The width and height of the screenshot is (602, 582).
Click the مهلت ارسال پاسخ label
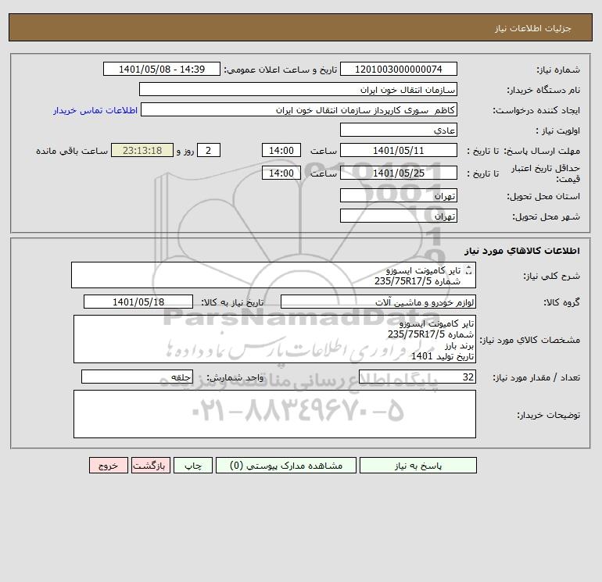click(542, 151)
